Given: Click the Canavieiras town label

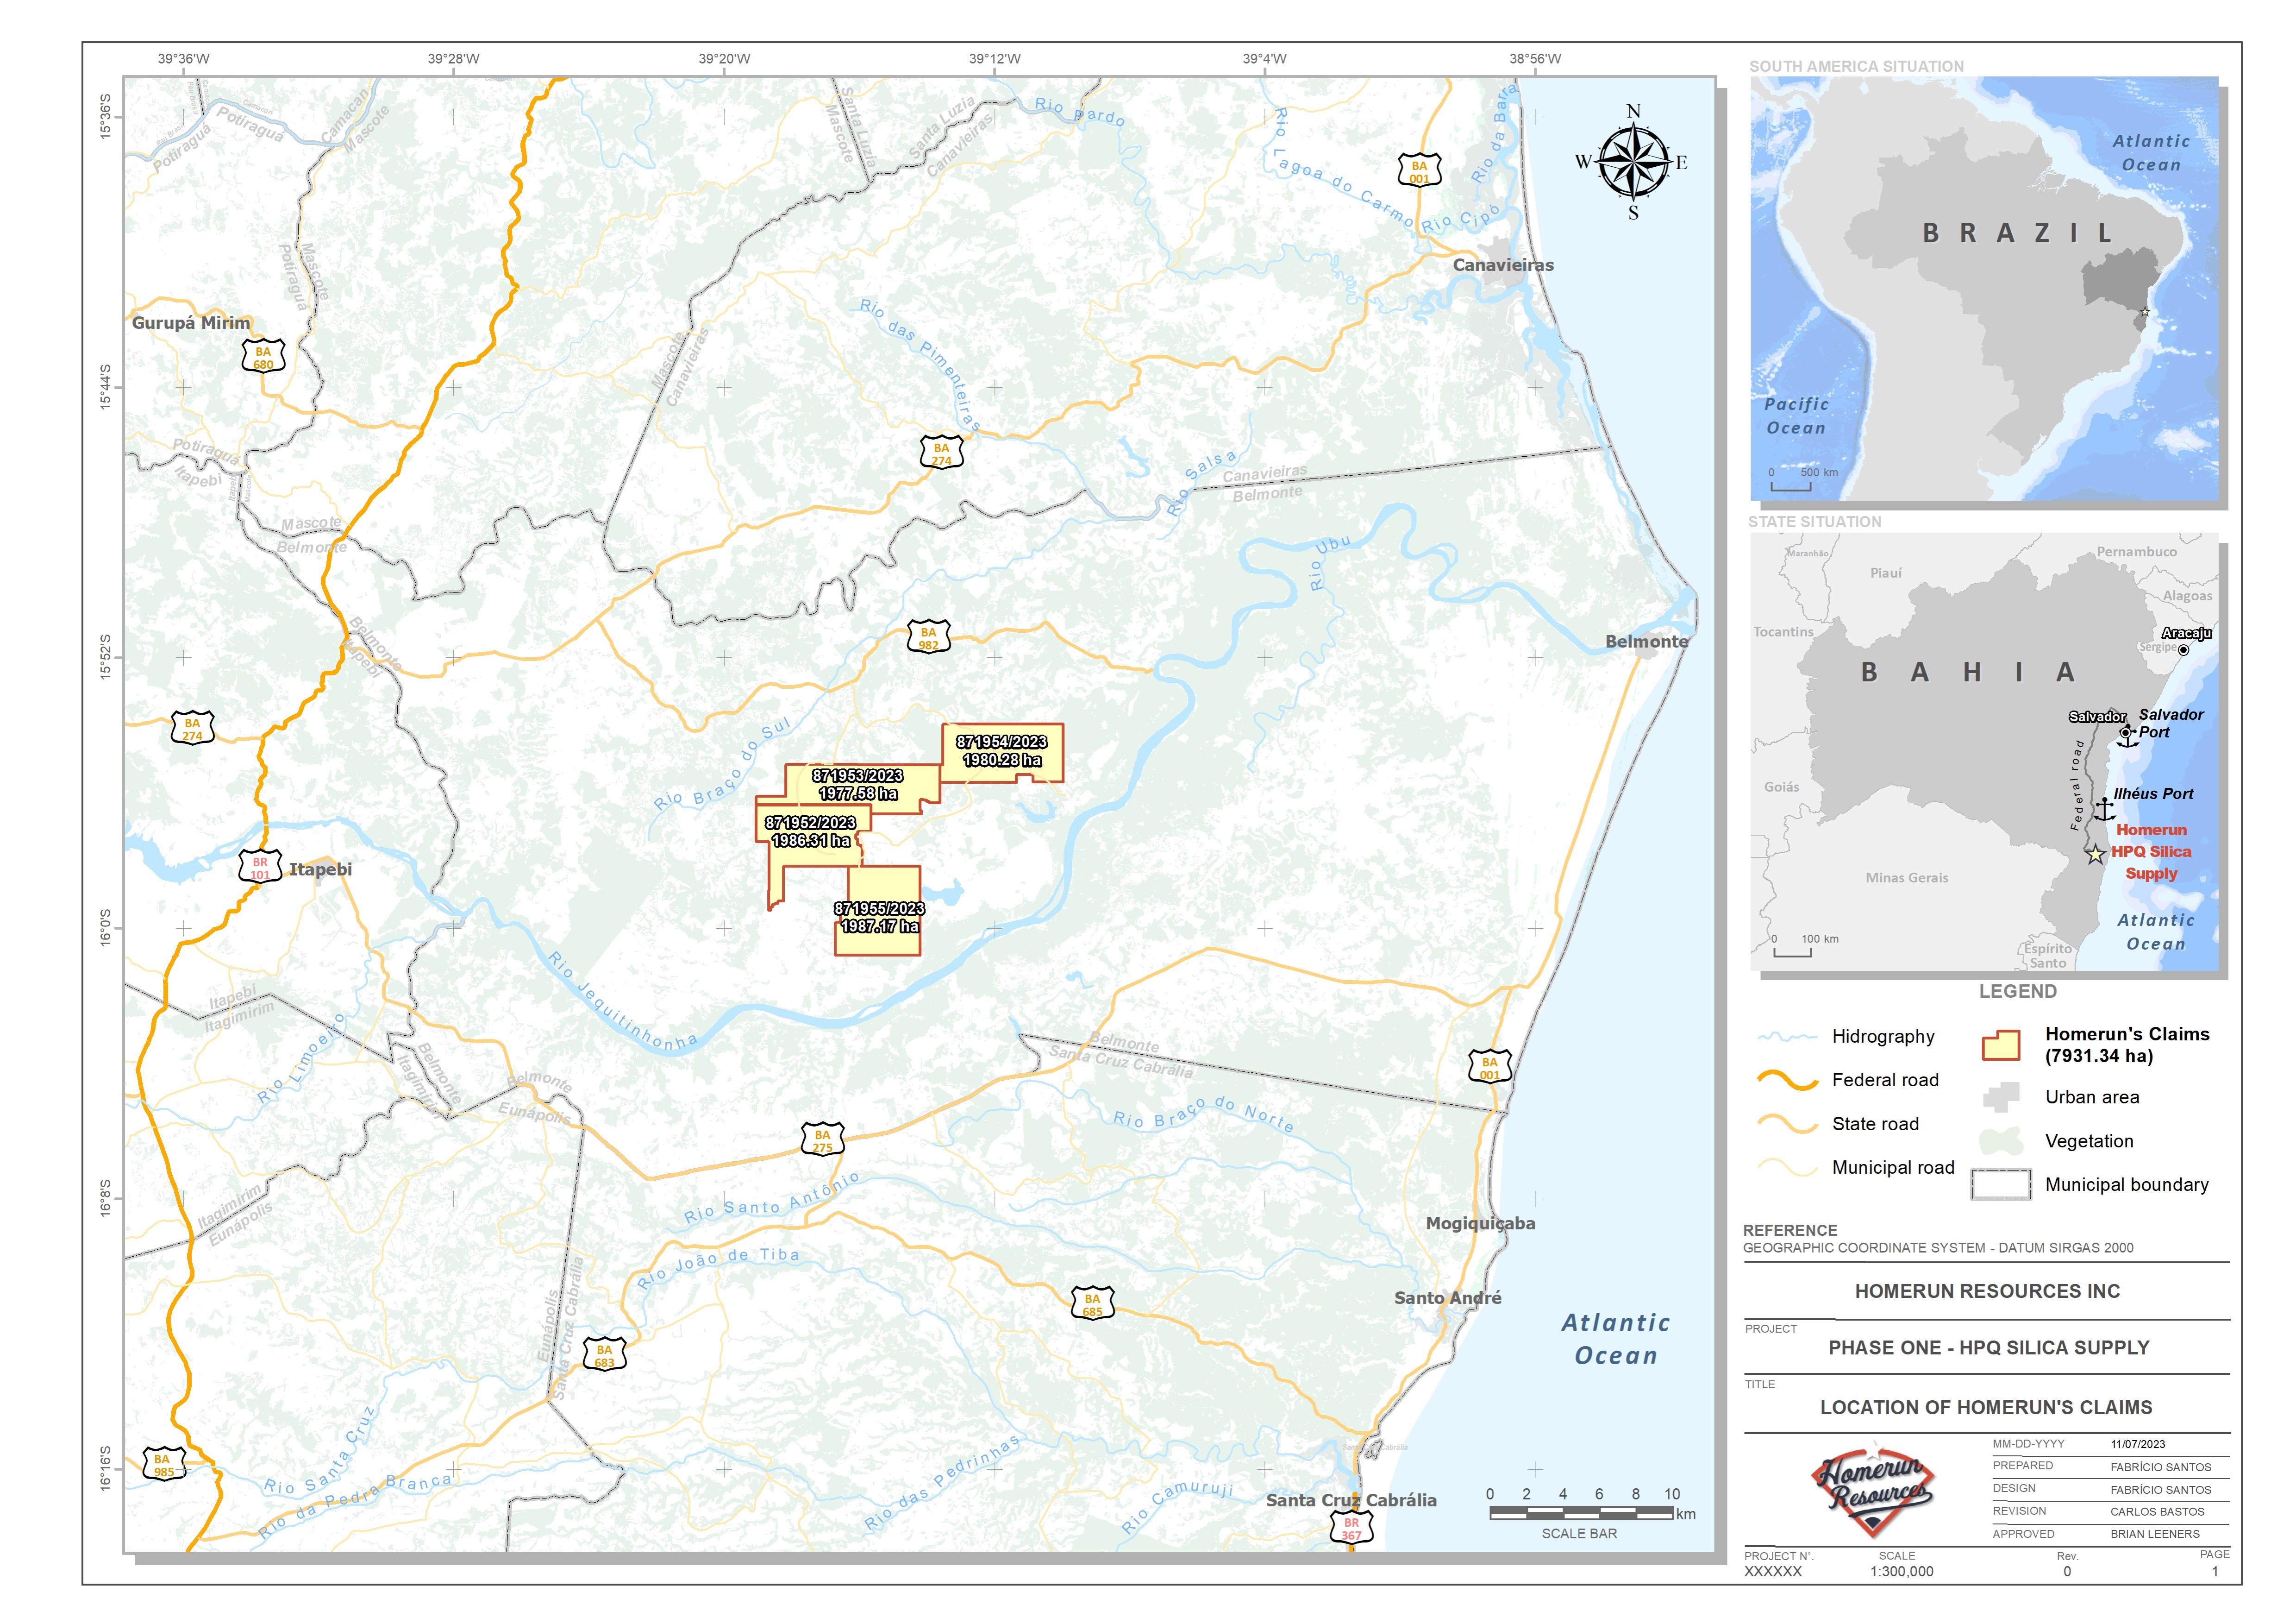Looking at the screenshot, I should [x=1503, y=265].
